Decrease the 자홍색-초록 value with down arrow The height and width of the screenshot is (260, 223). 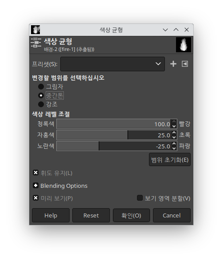(174, 137)
